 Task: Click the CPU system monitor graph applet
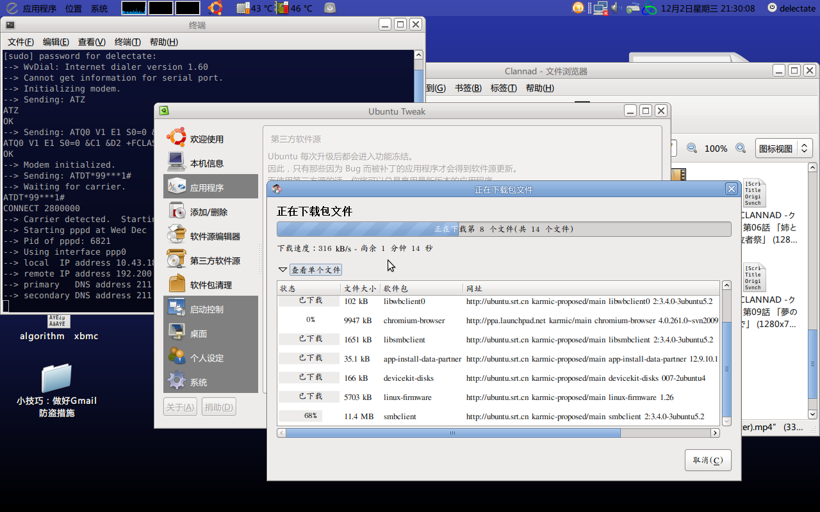[133, 8]
